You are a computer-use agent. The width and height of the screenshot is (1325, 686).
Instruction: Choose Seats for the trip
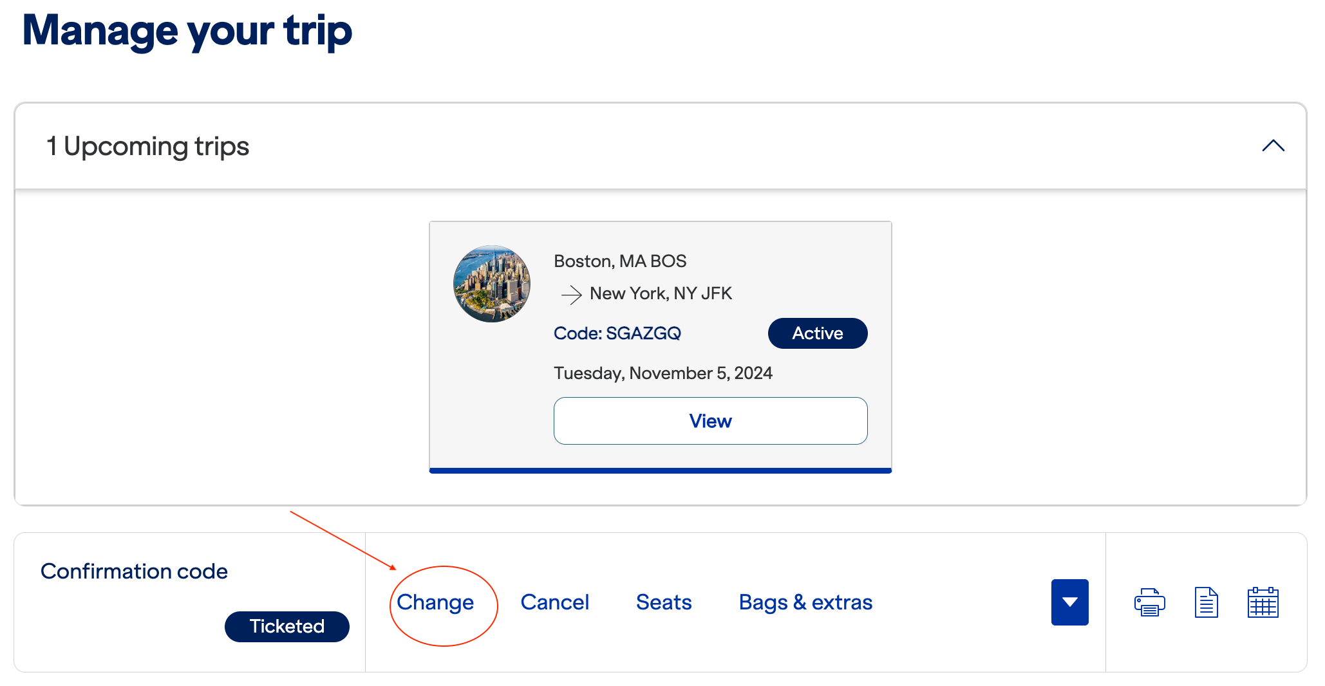click(664, 602)
